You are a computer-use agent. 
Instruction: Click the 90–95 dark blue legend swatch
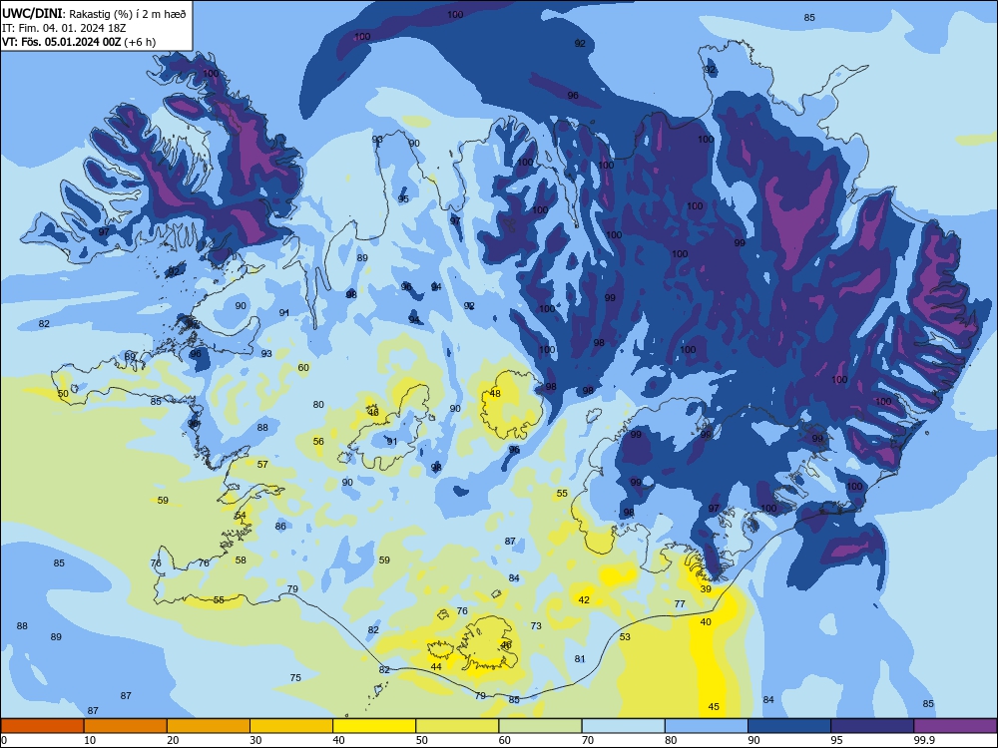click(789, 726)
